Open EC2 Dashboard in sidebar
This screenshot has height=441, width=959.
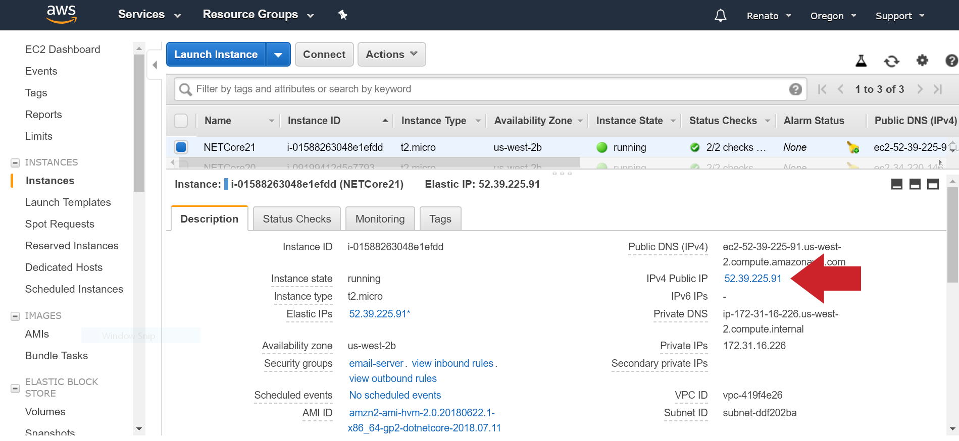63,49
